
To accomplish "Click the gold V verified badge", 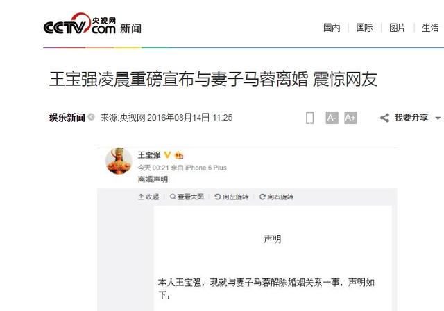I will [x=167, y=154].
